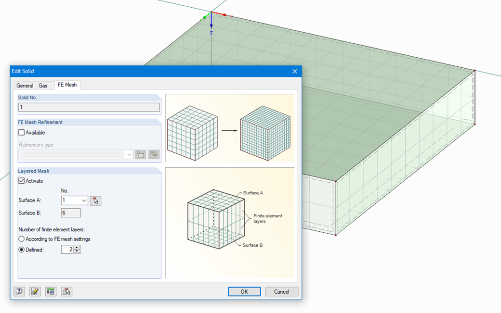The image size is (501, 313).
Task: Create a new refinement type with the new-object icon
Action: coord(140,154)
